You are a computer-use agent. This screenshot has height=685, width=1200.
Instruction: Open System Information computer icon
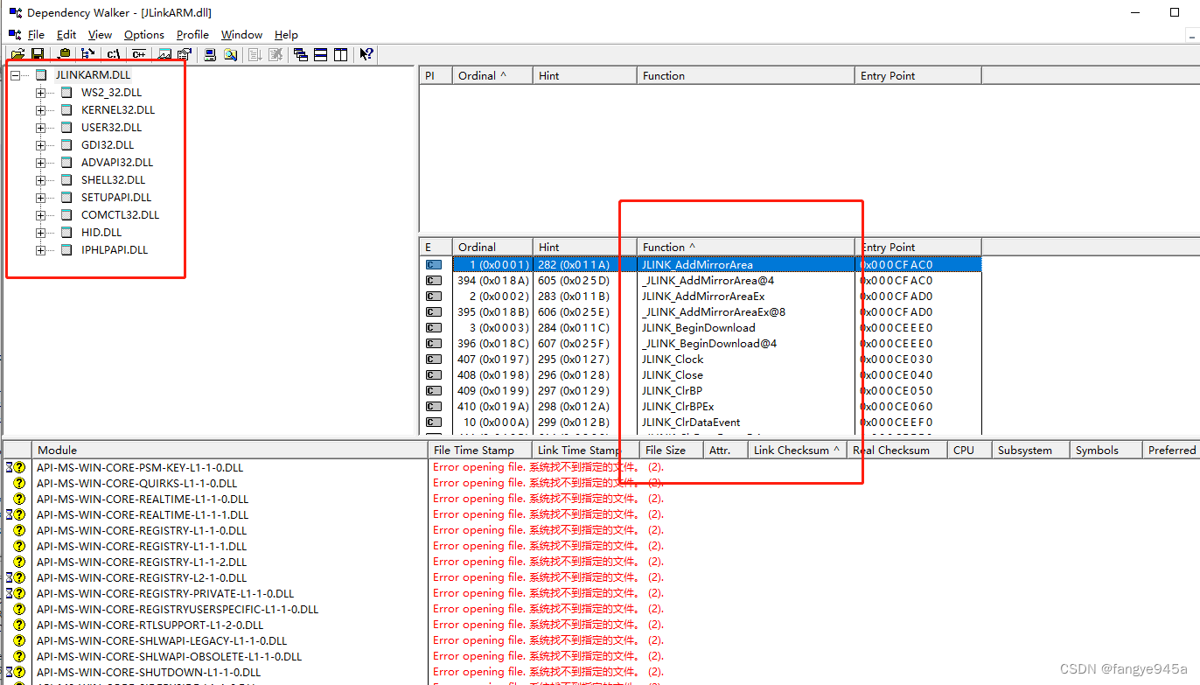[x=210, y=54]
